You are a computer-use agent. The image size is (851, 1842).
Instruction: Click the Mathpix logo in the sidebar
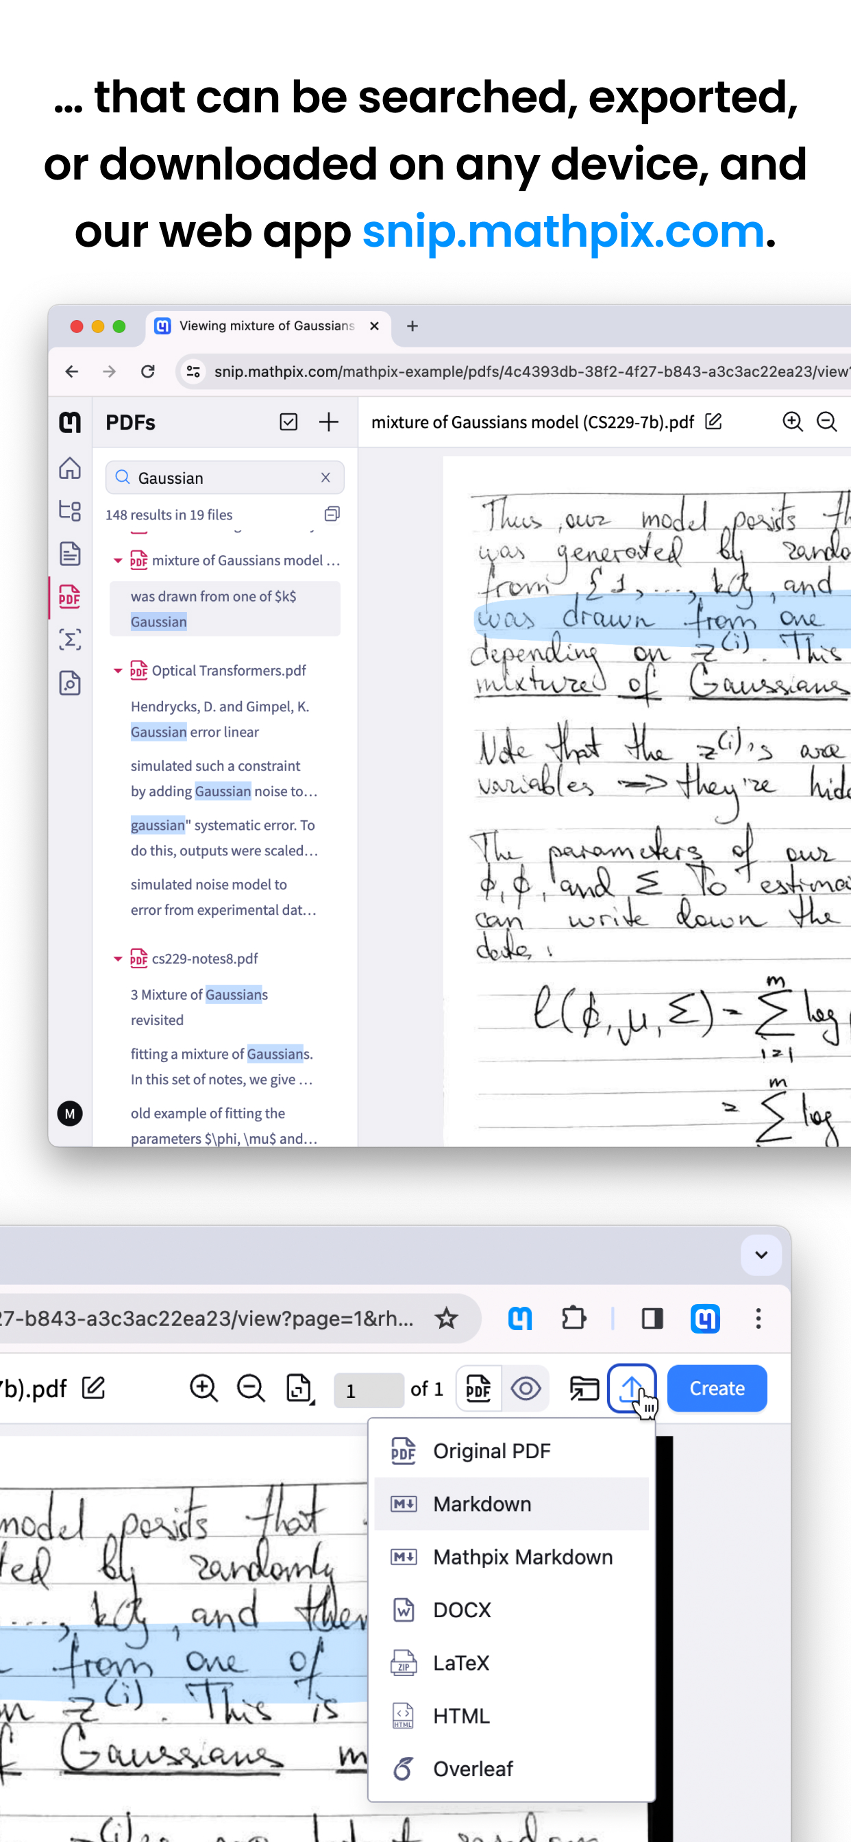pos(69,423)
